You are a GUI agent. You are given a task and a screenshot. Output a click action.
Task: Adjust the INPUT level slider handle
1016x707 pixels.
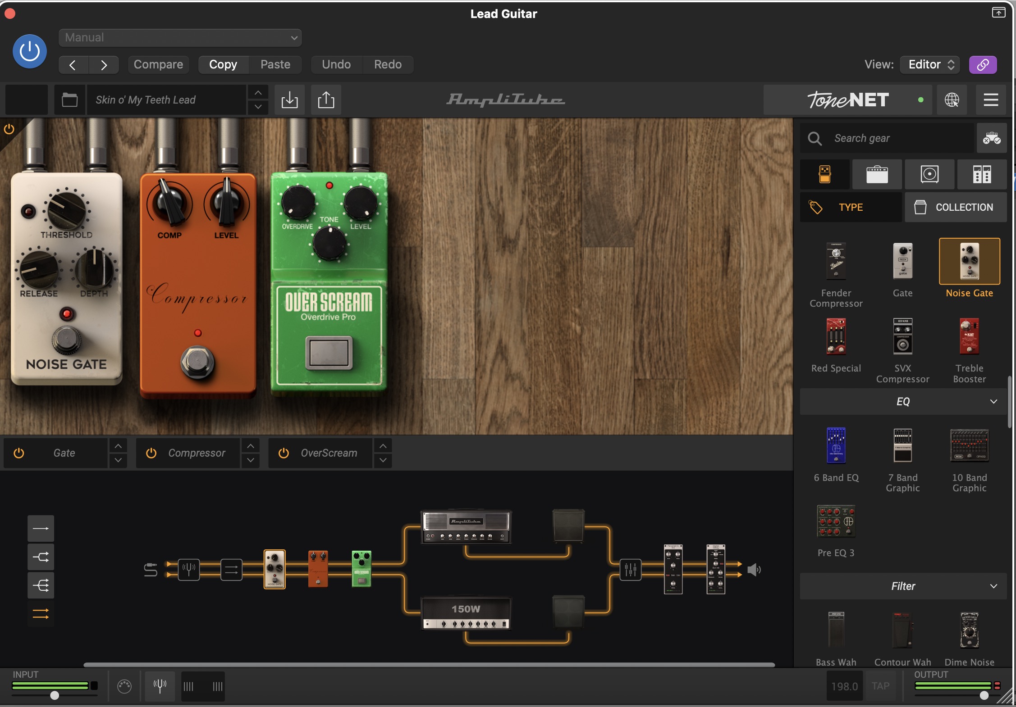pos(55,695)
